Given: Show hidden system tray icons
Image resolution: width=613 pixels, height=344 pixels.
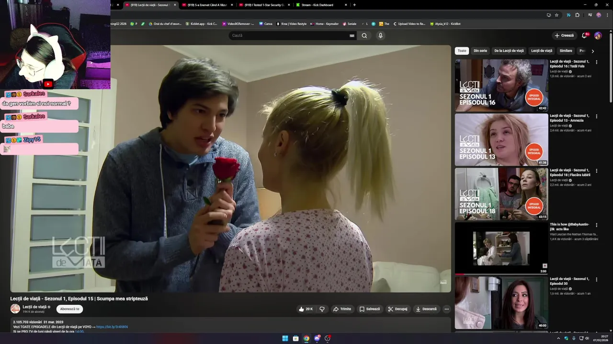Looking at the screenshot, I should point(558,338).
